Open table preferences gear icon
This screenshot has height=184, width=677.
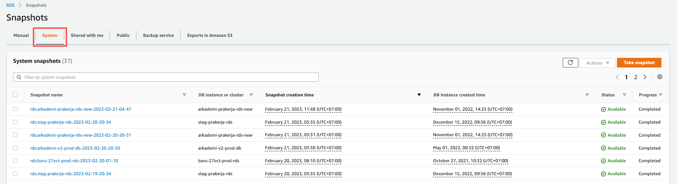pyautogui.click(x=660, y=77)
